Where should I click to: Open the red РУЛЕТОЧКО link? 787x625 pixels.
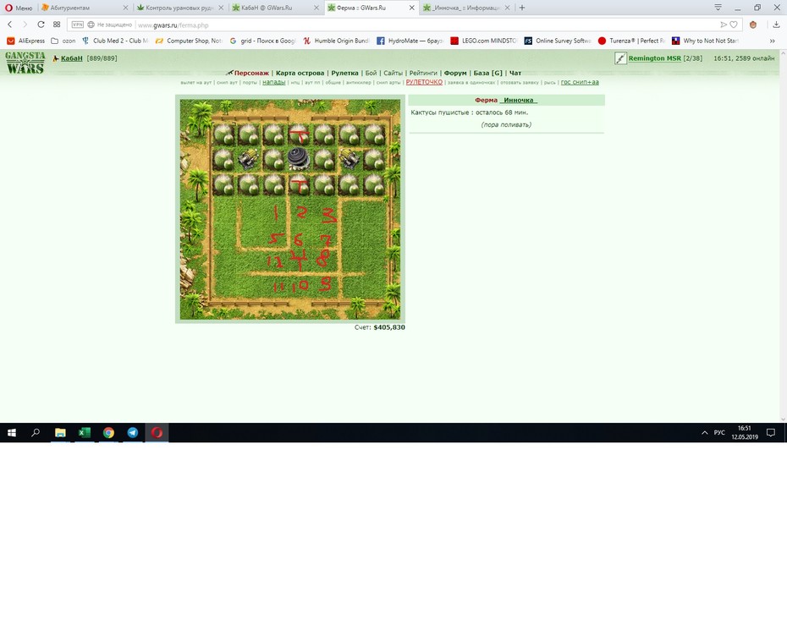[x=424, y=82]
